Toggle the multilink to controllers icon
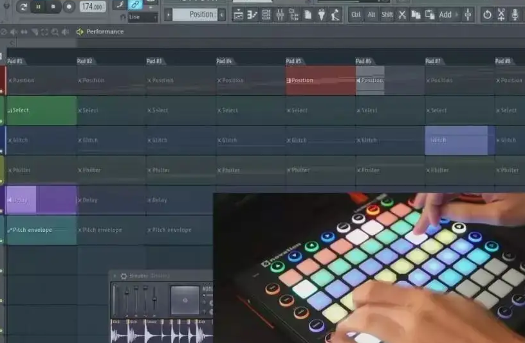525x343 pixels. [135, 4]
